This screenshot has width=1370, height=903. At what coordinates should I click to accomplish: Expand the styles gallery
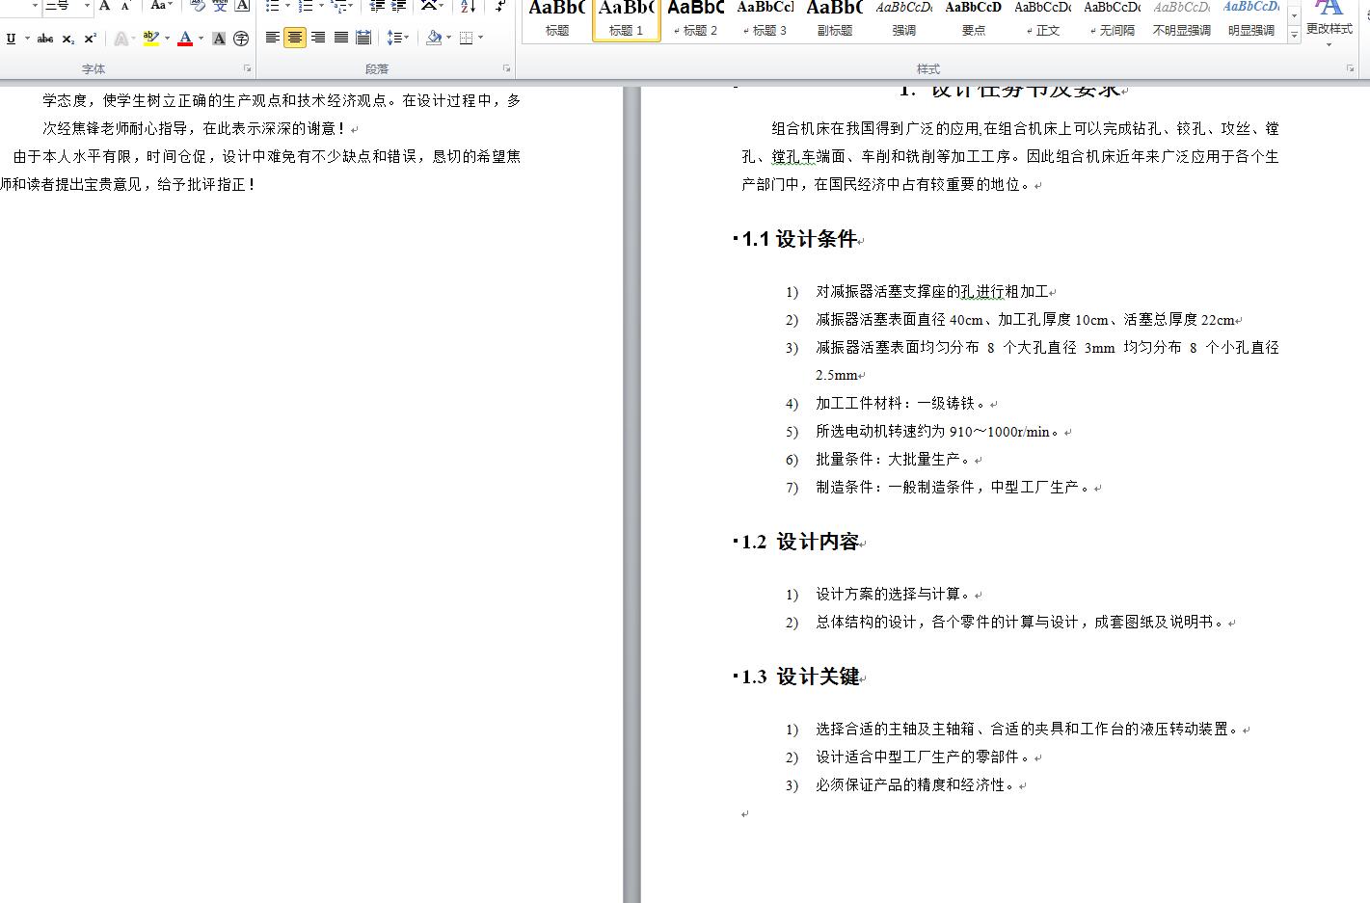[1294, 35]
